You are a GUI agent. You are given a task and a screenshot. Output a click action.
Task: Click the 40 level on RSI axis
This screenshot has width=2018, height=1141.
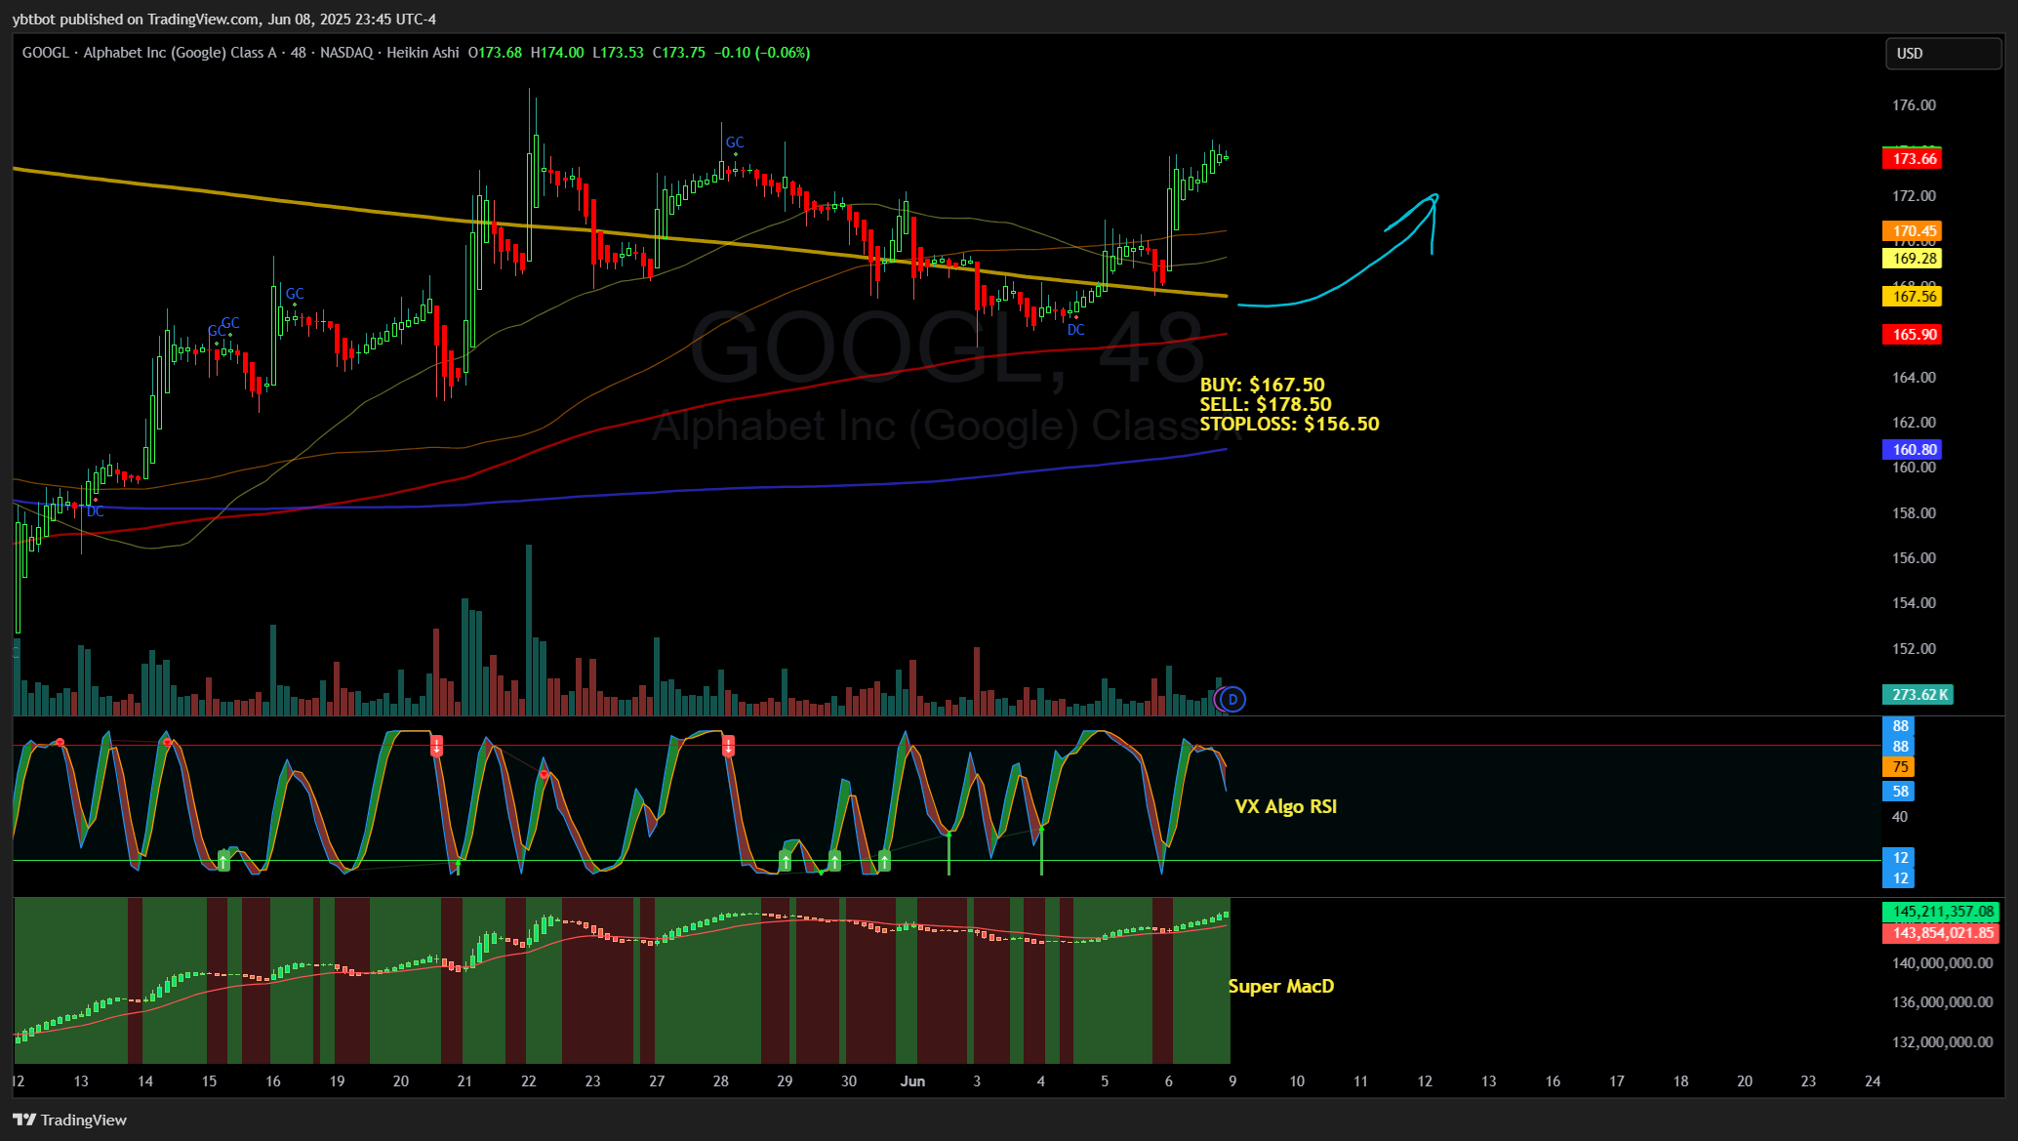click(1900, 817)
